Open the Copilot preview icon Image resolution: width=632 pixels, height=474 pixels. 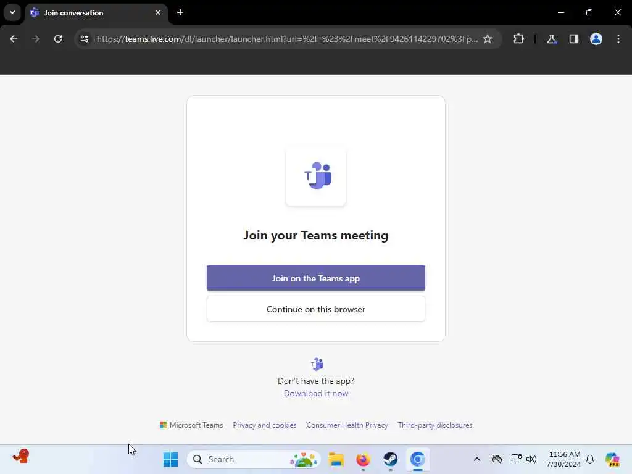pos(612,459)
